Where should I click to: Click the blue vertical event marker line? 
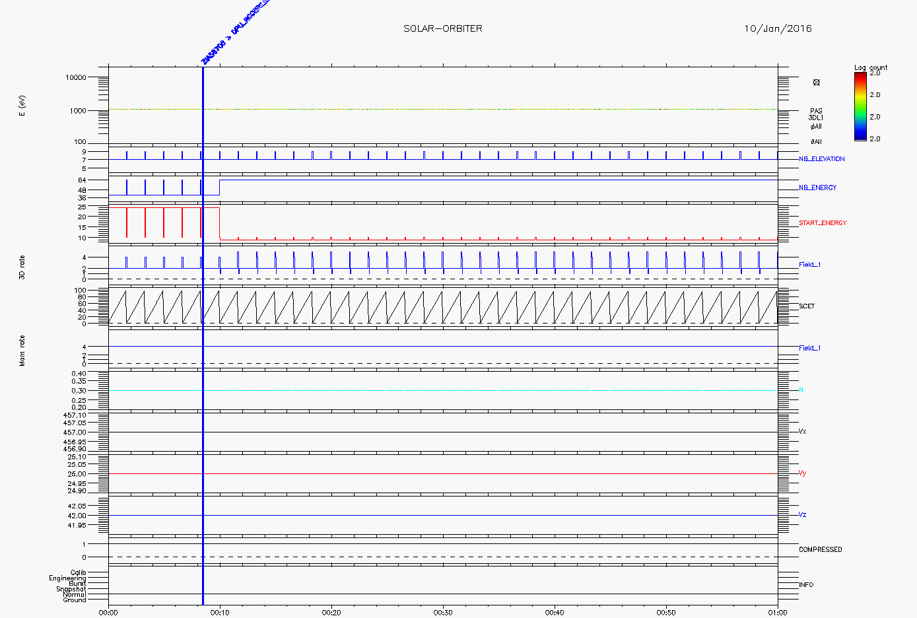(203, 335)
